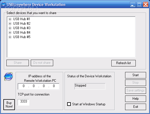Click the second IP address octet
The height and width of the screenshot is (114, 150).
(x=34, y=86)
